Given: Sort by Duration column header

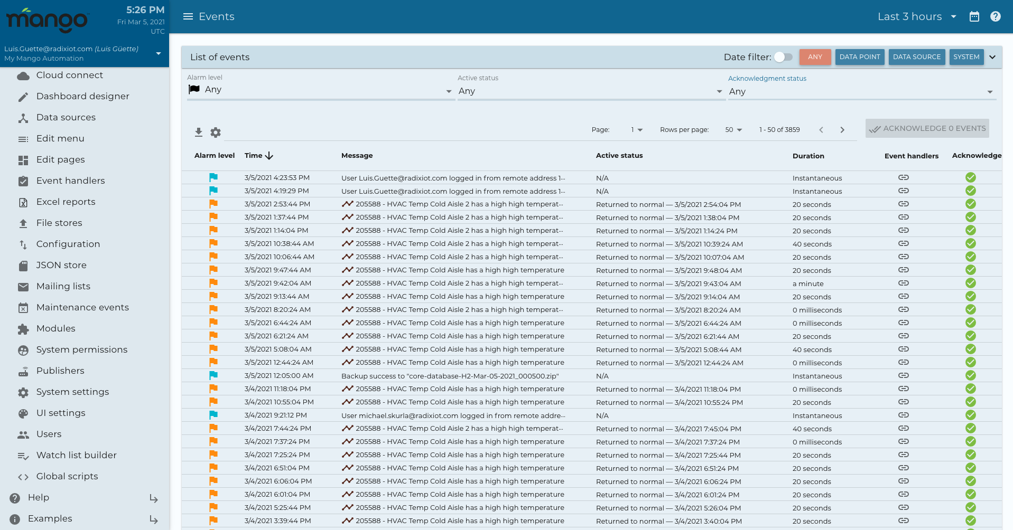Looking at the screenshot, I should pyautogui.click(x=808, y=156).
